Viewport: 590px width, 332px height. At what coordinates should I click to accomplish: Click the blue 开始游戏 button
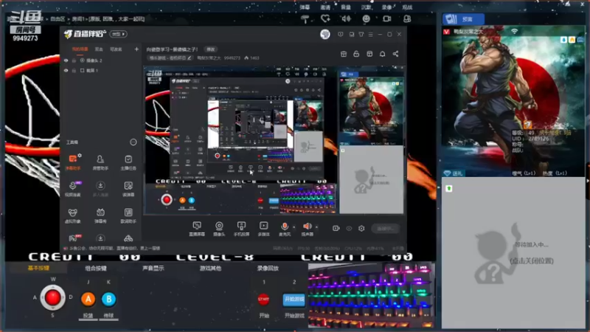[294, 300]
